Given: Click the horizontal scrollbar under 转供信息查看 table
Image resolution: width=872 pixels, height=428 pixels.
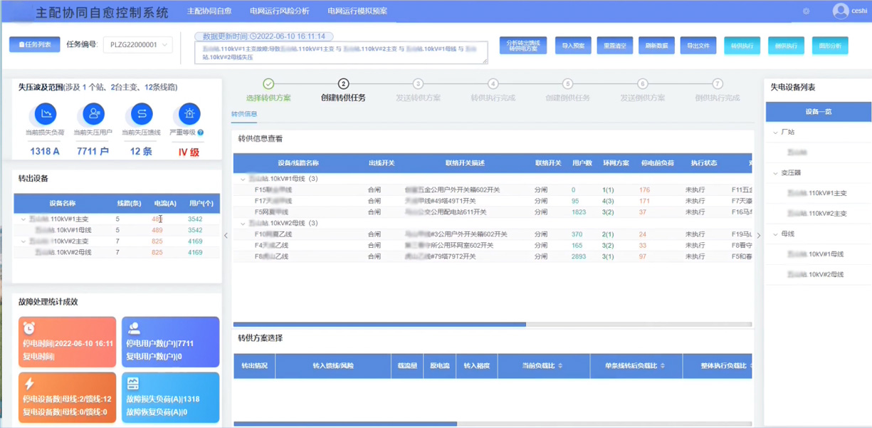Looking at the screenshot, I should coord(379,324).
